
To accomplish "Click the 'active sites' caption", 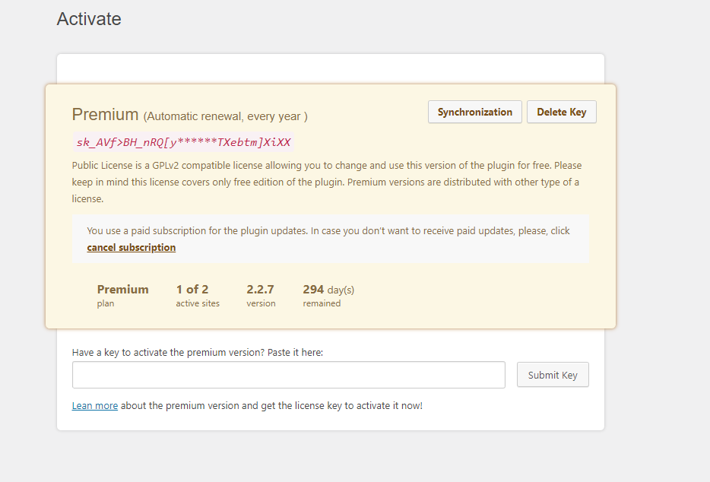I will (x=198, y=303).
